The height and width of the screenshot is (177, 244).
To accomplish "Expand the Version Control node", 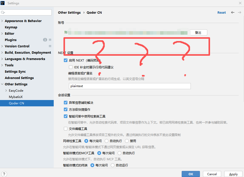I will coord(2,46).
